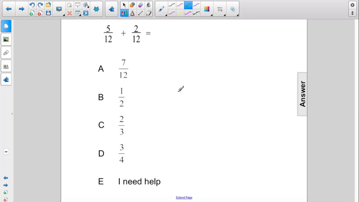Choose the Shapes tool
Viewport: 359px width, 202px height.
pos(132,5)
